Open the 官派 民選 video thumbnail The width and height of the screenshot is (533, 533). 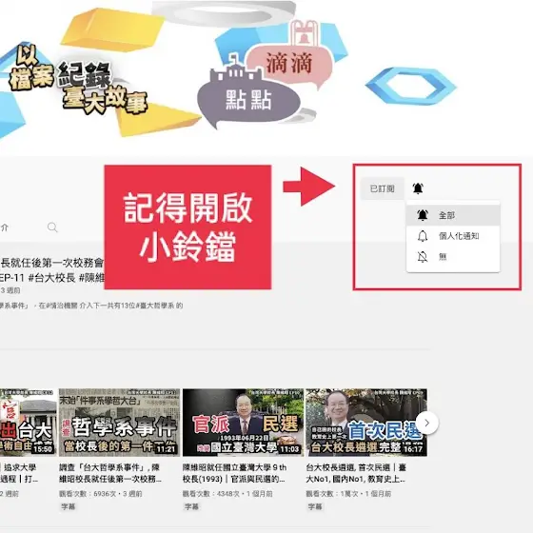243,423
